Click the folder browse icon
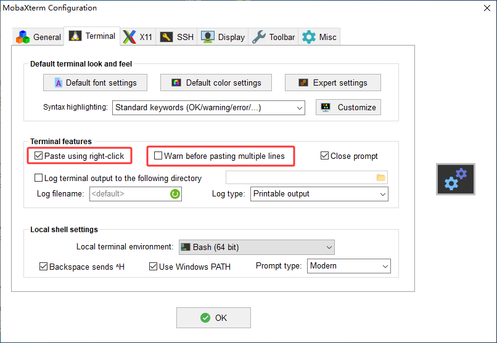This screenshot has width=497, height=343. click(381, 177)
